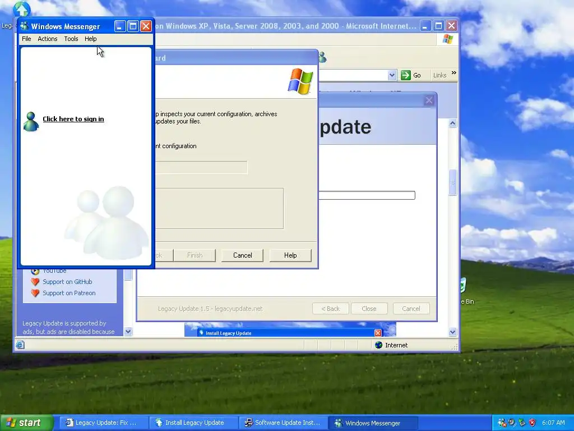The width and height of the screenshot is (574, 431).
Task: Click the Messenger tray icon with red X
Action: click(x=502, y=423)
